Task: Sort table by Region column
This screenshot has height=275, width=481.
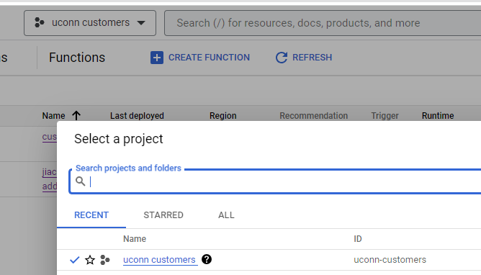Action: coord(222,116)
